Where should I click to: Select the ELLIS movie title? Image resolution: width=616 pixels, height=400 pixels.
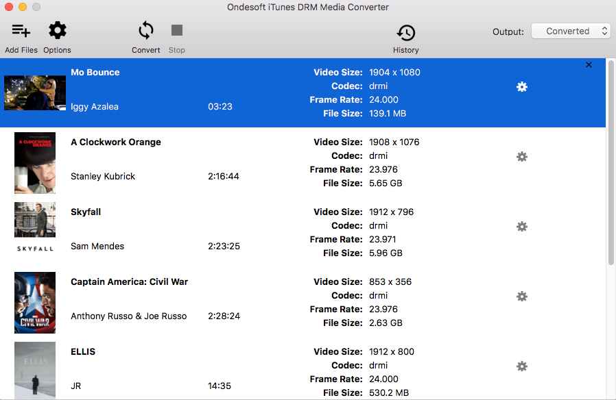click(83, 351)
